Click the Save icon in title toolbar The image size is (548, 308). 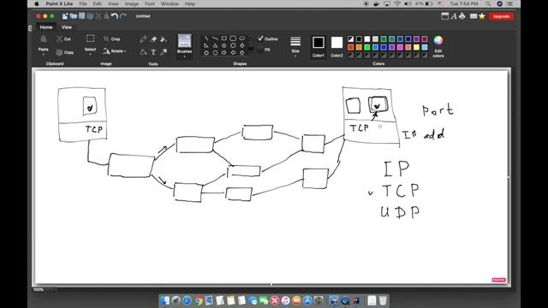point(82,16)
